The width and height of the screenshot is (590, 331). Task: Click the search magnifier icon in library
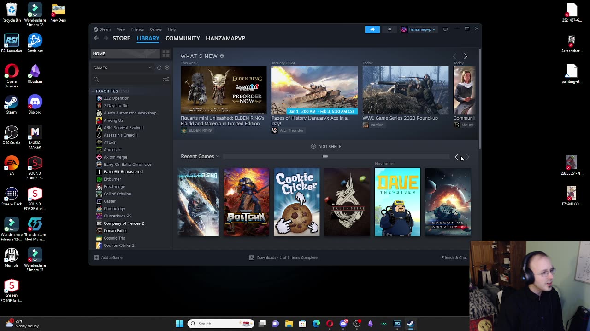coord(96,79)
